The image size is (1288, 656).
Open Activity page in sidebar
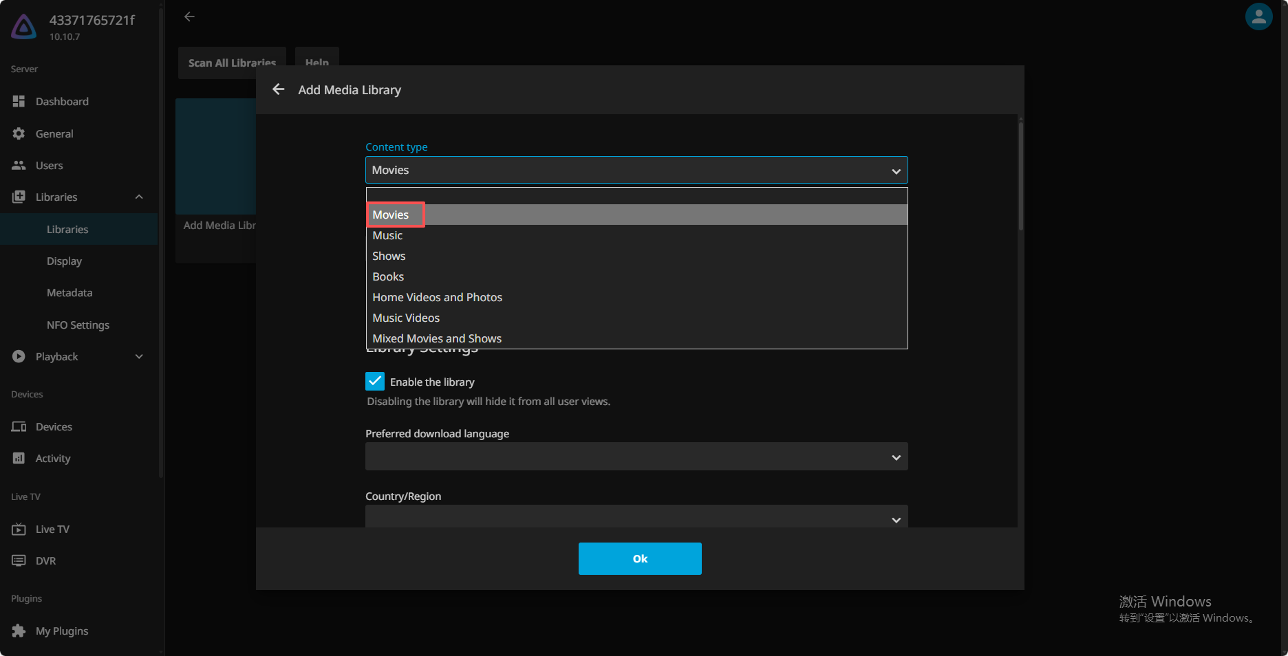[79, 458]
